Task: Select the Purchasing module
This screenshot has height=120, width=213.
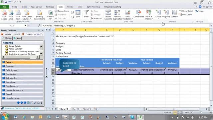Action: tap(22, 74)
